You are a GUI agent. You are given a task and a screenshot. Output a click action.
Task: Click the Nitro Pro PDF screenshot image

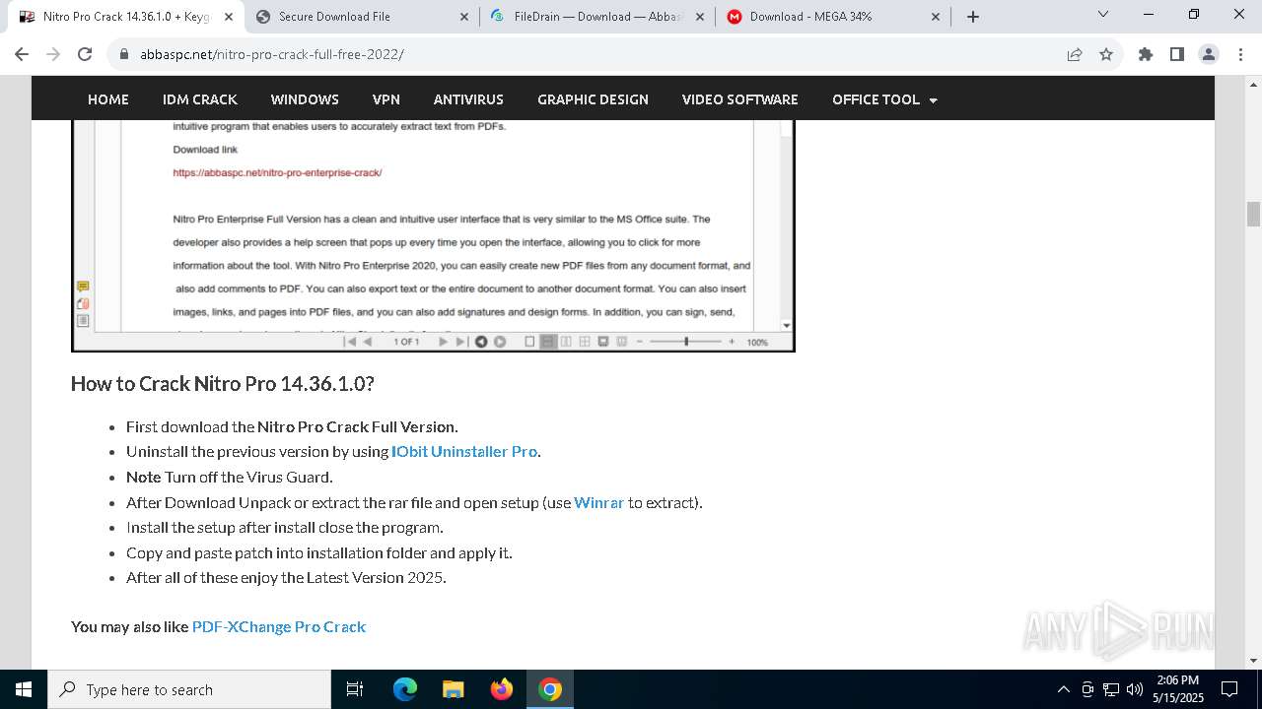point(433,235)
